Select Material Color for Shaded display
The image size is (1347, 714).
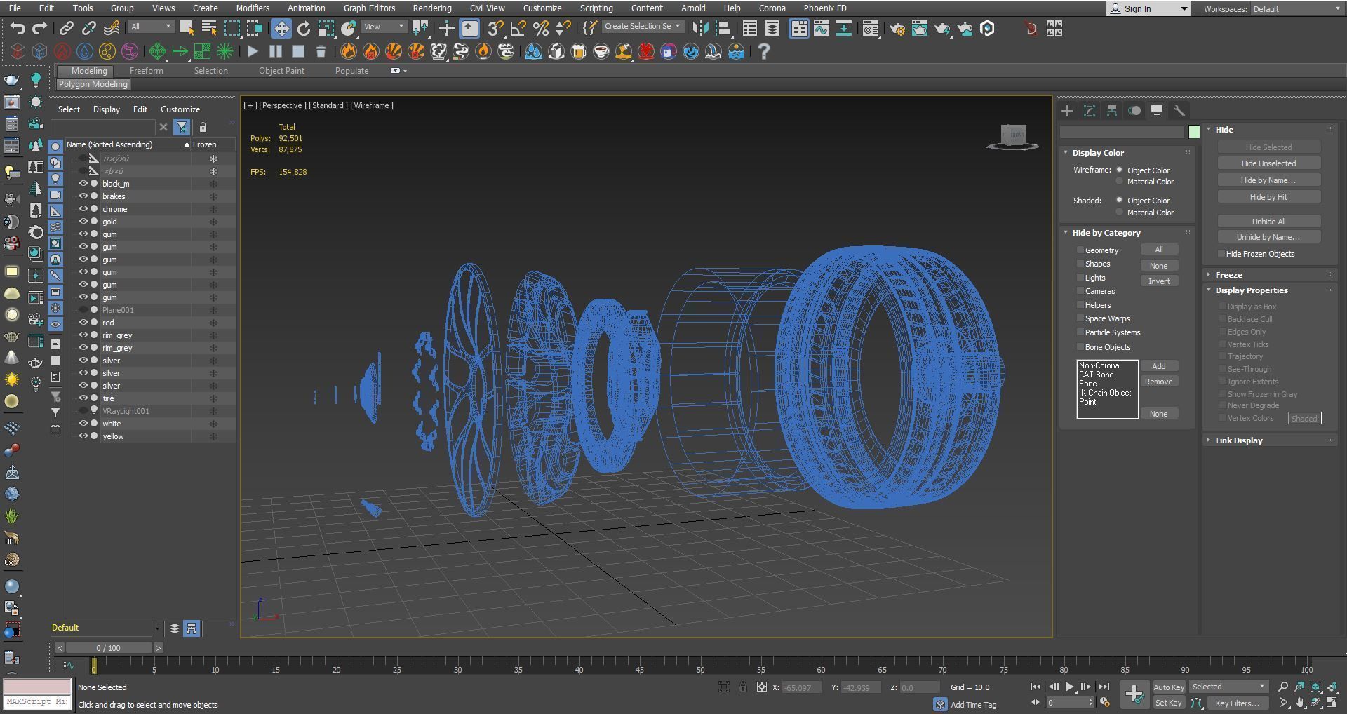[x=1120, y=212]
